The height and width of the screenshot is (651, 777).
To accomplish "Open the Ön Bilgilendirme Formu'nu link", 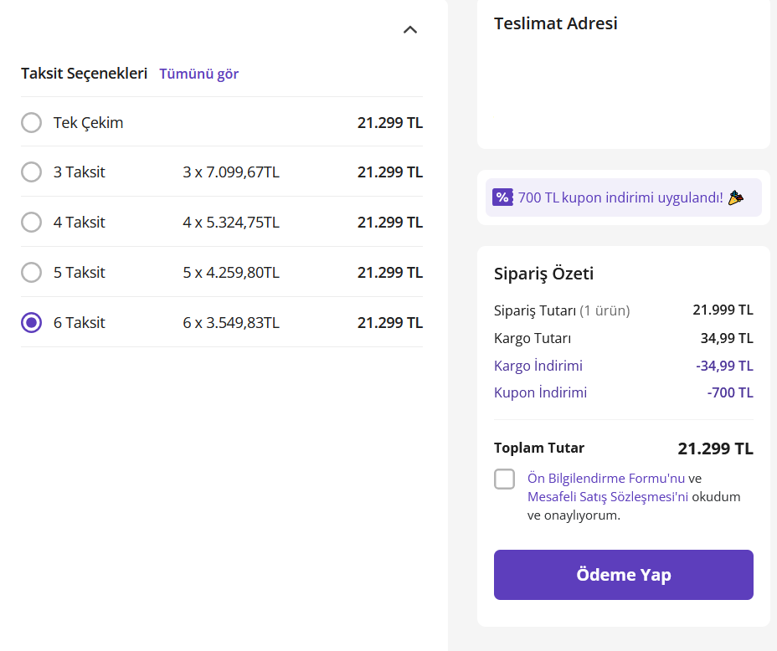I will (606, 479).
